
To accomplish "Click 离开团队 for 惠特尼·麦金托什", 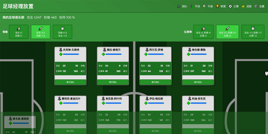I will coord(70,131).
